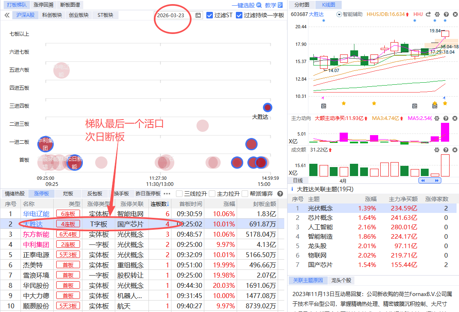Click help icon beside 帮派博弈
The width and height of the screenshot is (459, 312).
[280, 194]
